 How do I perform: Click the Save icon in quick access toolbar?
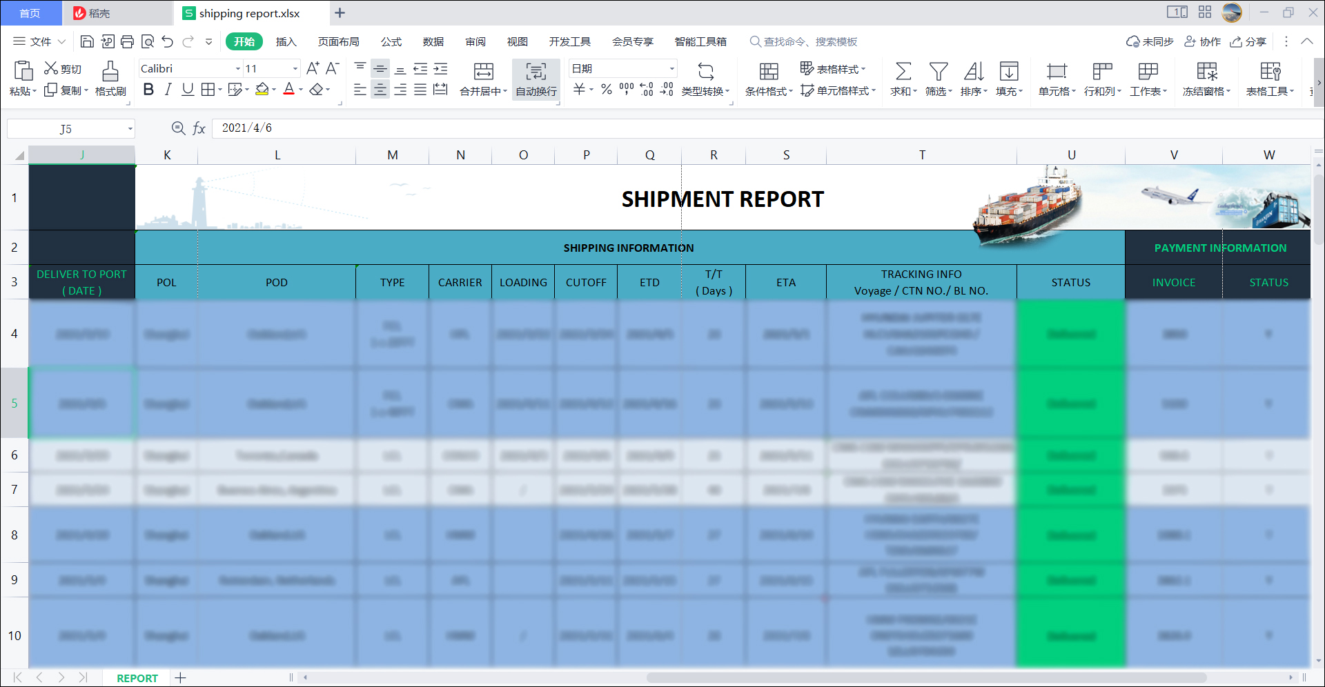coord(87,41)
